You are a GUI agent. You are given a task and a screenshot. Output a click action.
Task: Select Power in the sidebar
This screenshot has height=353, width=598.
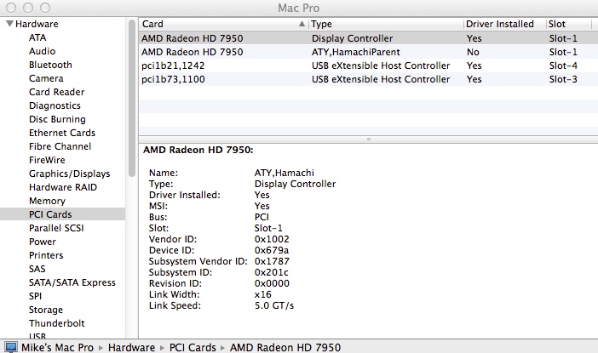click(x=43, y=242)
